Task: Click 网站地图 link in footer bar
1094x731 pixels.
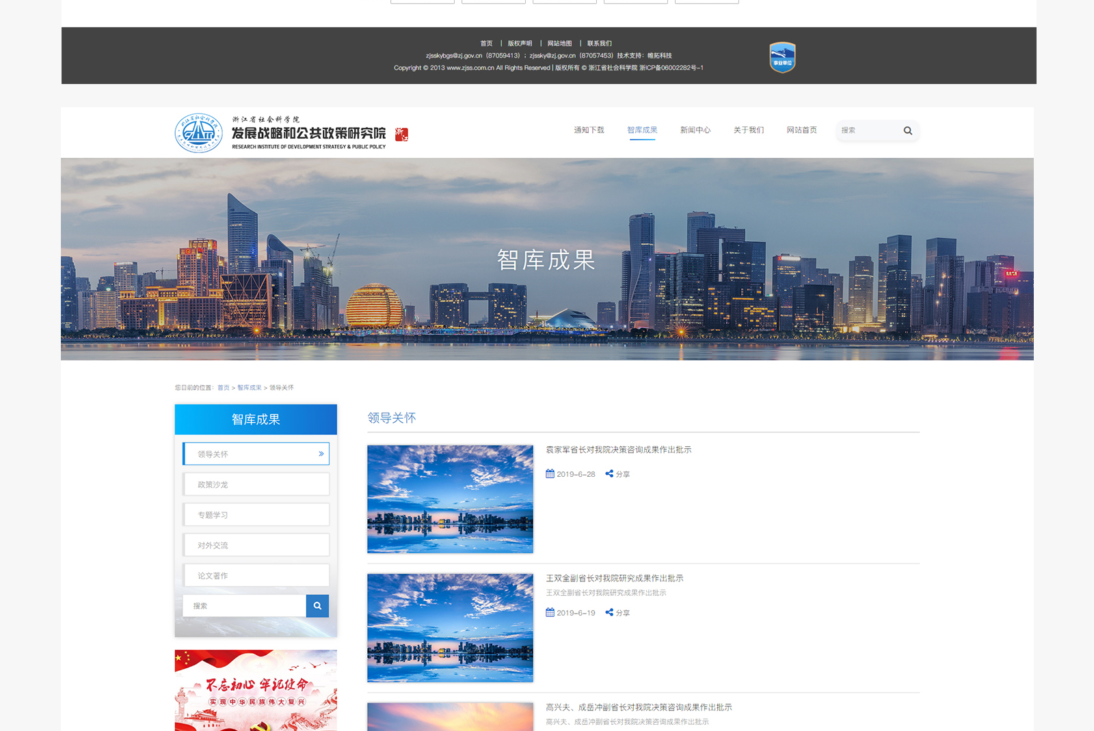Action: tap(559, 44)
